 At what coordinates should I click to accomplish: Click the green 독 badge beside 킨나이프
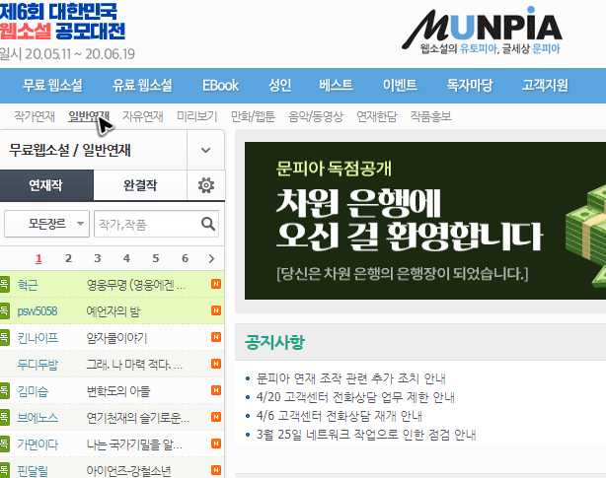click(x=4, y=338)
